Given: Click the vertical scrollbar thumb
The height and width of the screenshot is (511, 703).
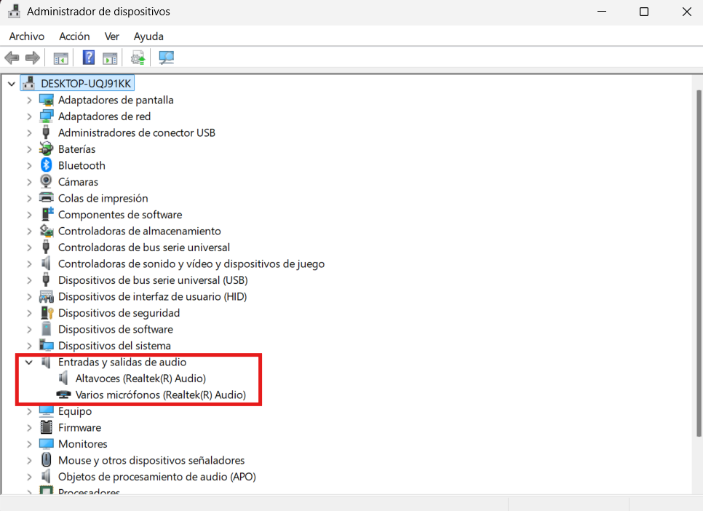Looking at the screenshot, I should click(699, 263).
